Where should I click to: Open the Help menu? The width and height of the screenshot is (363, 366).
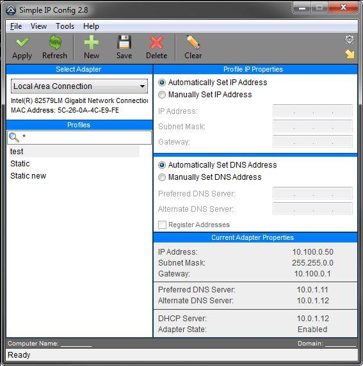point(91,26)
